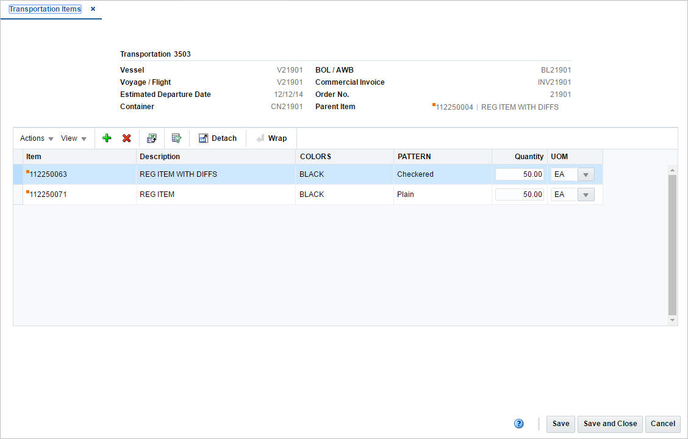
Task: Click the Transportation 3503 heading
Action: 156,54
